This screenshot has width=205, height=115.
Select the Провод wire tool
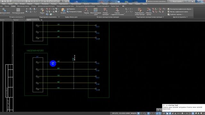86,11
